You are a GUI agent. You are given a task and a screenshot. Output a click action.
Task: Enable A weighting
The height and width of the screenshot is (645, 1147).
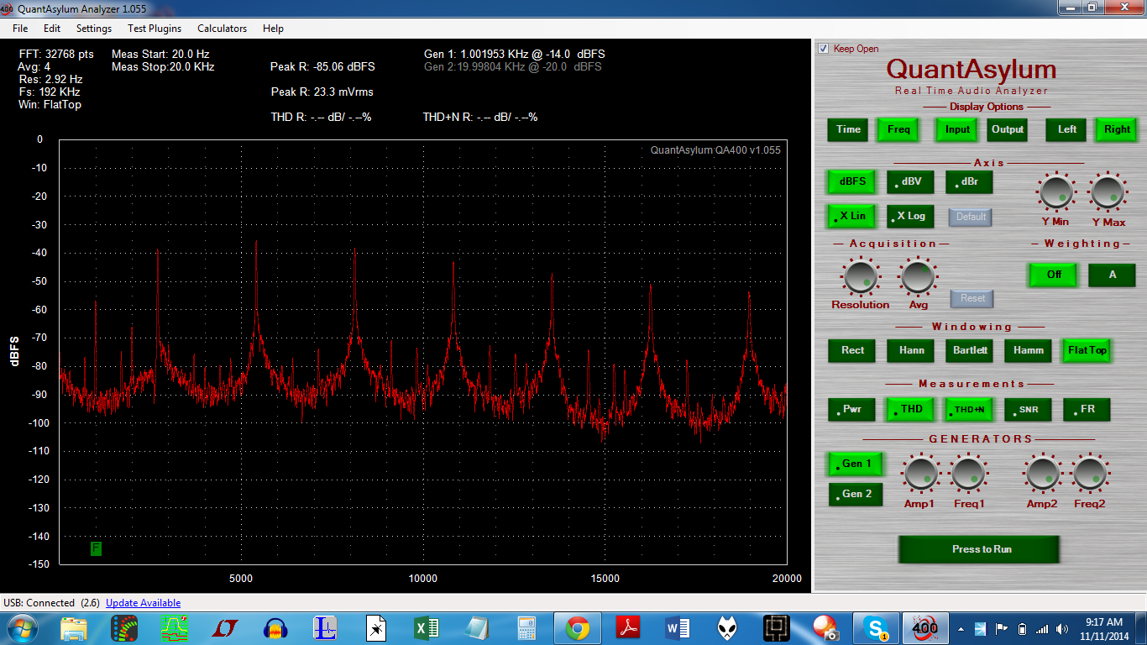click(1112, 275)
